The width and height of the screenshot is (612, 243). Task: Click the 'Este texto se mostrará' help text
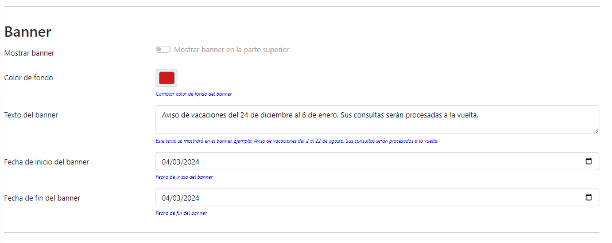tap(297, 141)
